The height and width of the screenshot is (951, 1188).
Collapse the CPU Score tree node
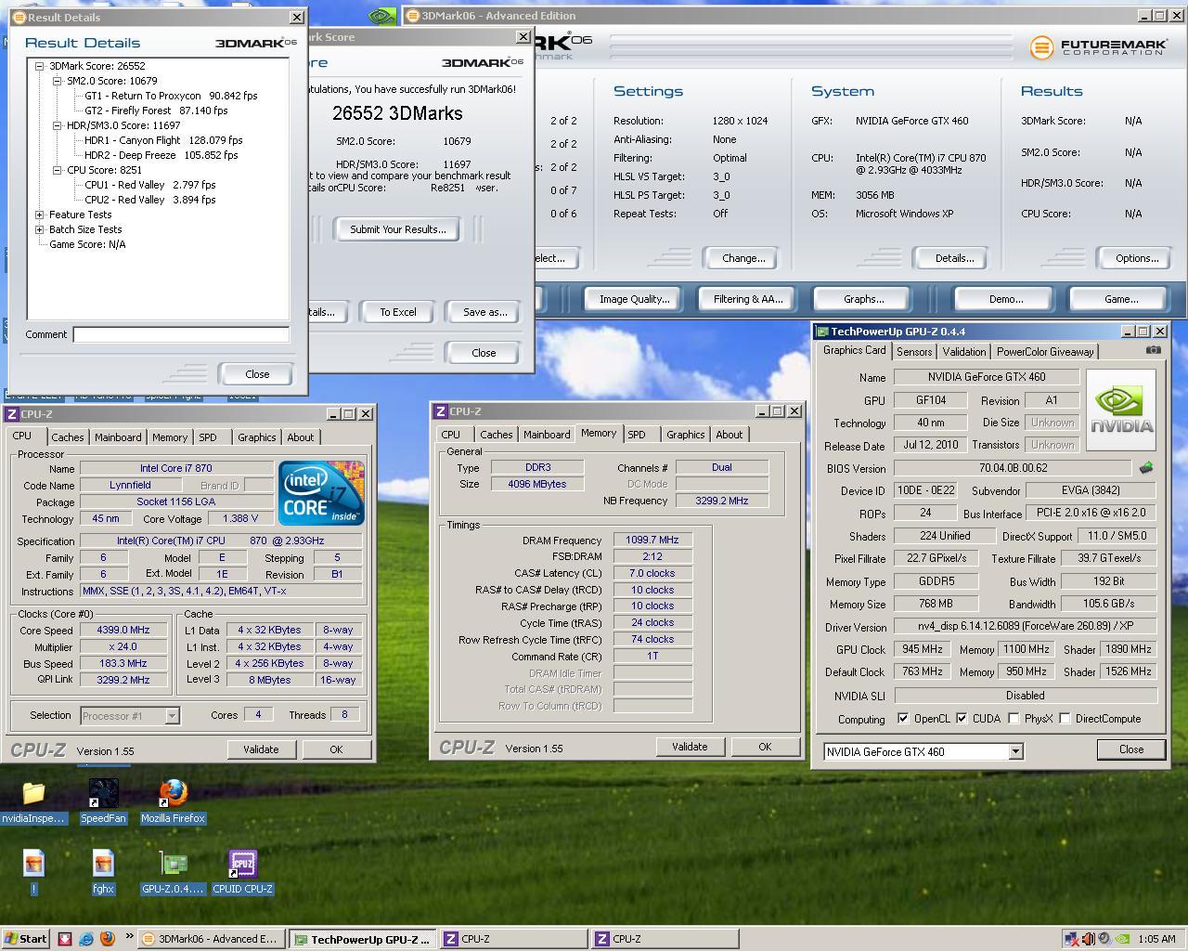[x=58, y=170]
